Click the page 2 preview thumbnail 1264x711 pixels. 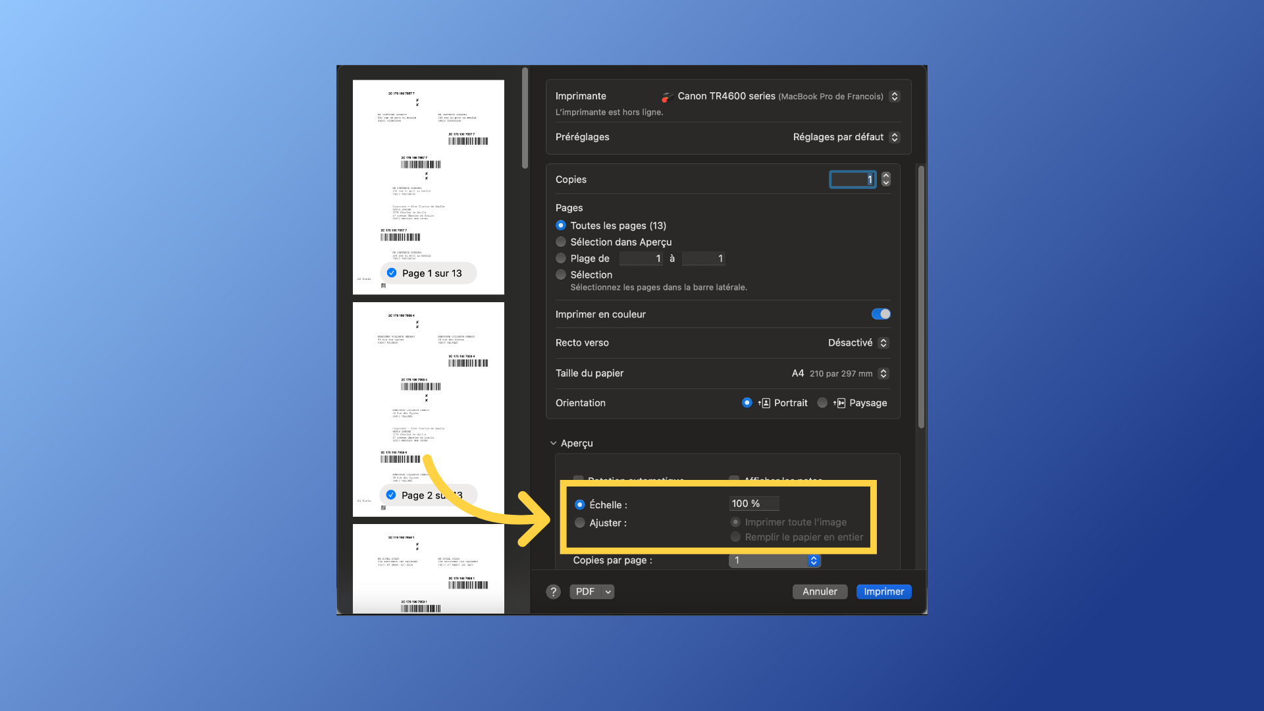click(429, 409)
